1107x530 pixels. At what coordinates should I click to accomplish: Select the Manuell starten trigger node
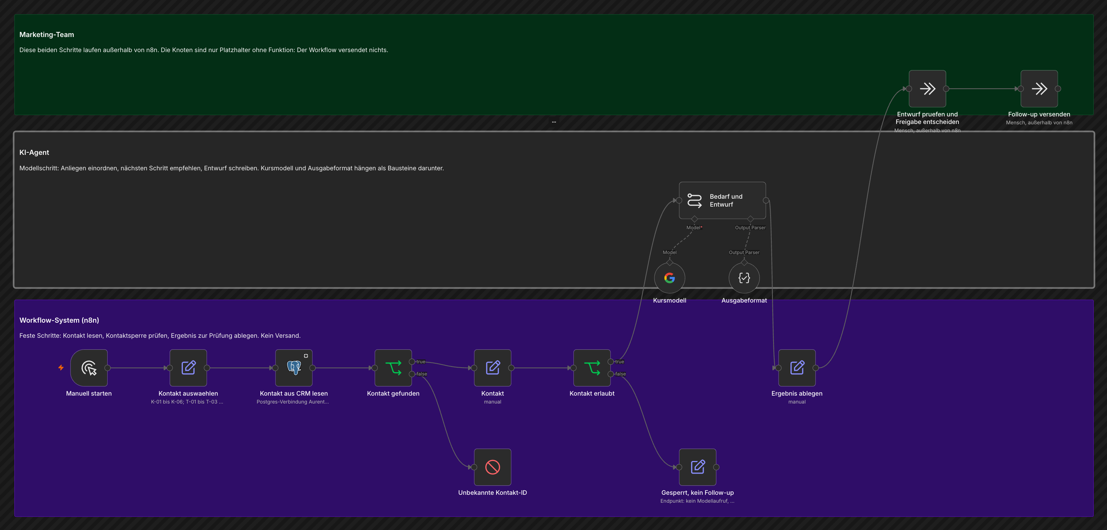[x=89, y=368]
